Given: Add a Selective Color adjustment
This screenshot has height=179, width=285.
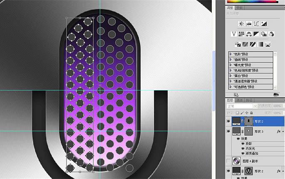Looking at the screenshot, I should 268,44.
